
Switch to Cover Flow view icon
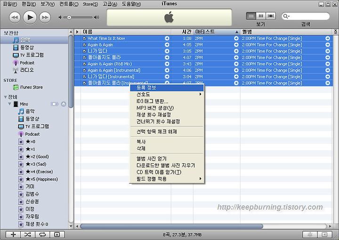(271, 16)
